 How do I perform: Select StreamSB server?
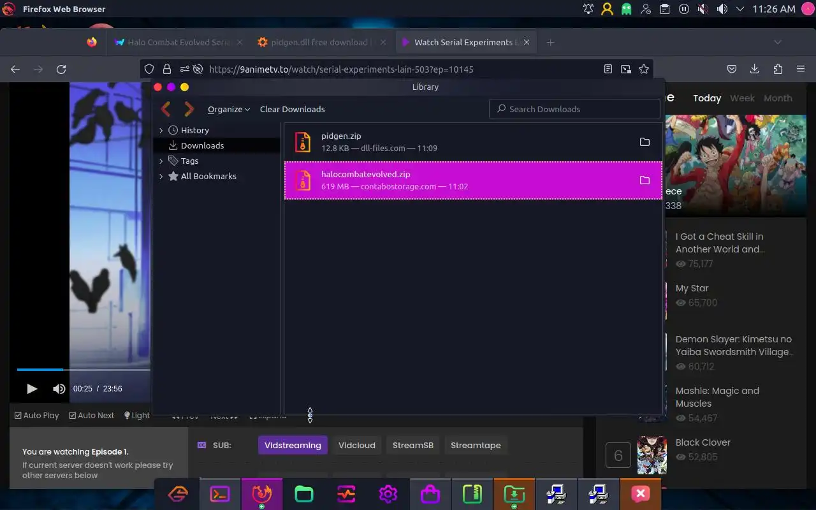tap(413, 445)
